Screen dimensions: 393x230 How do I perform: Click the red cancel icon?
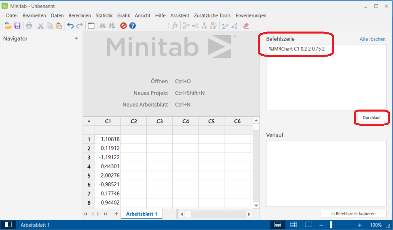[x=123, y=25]
